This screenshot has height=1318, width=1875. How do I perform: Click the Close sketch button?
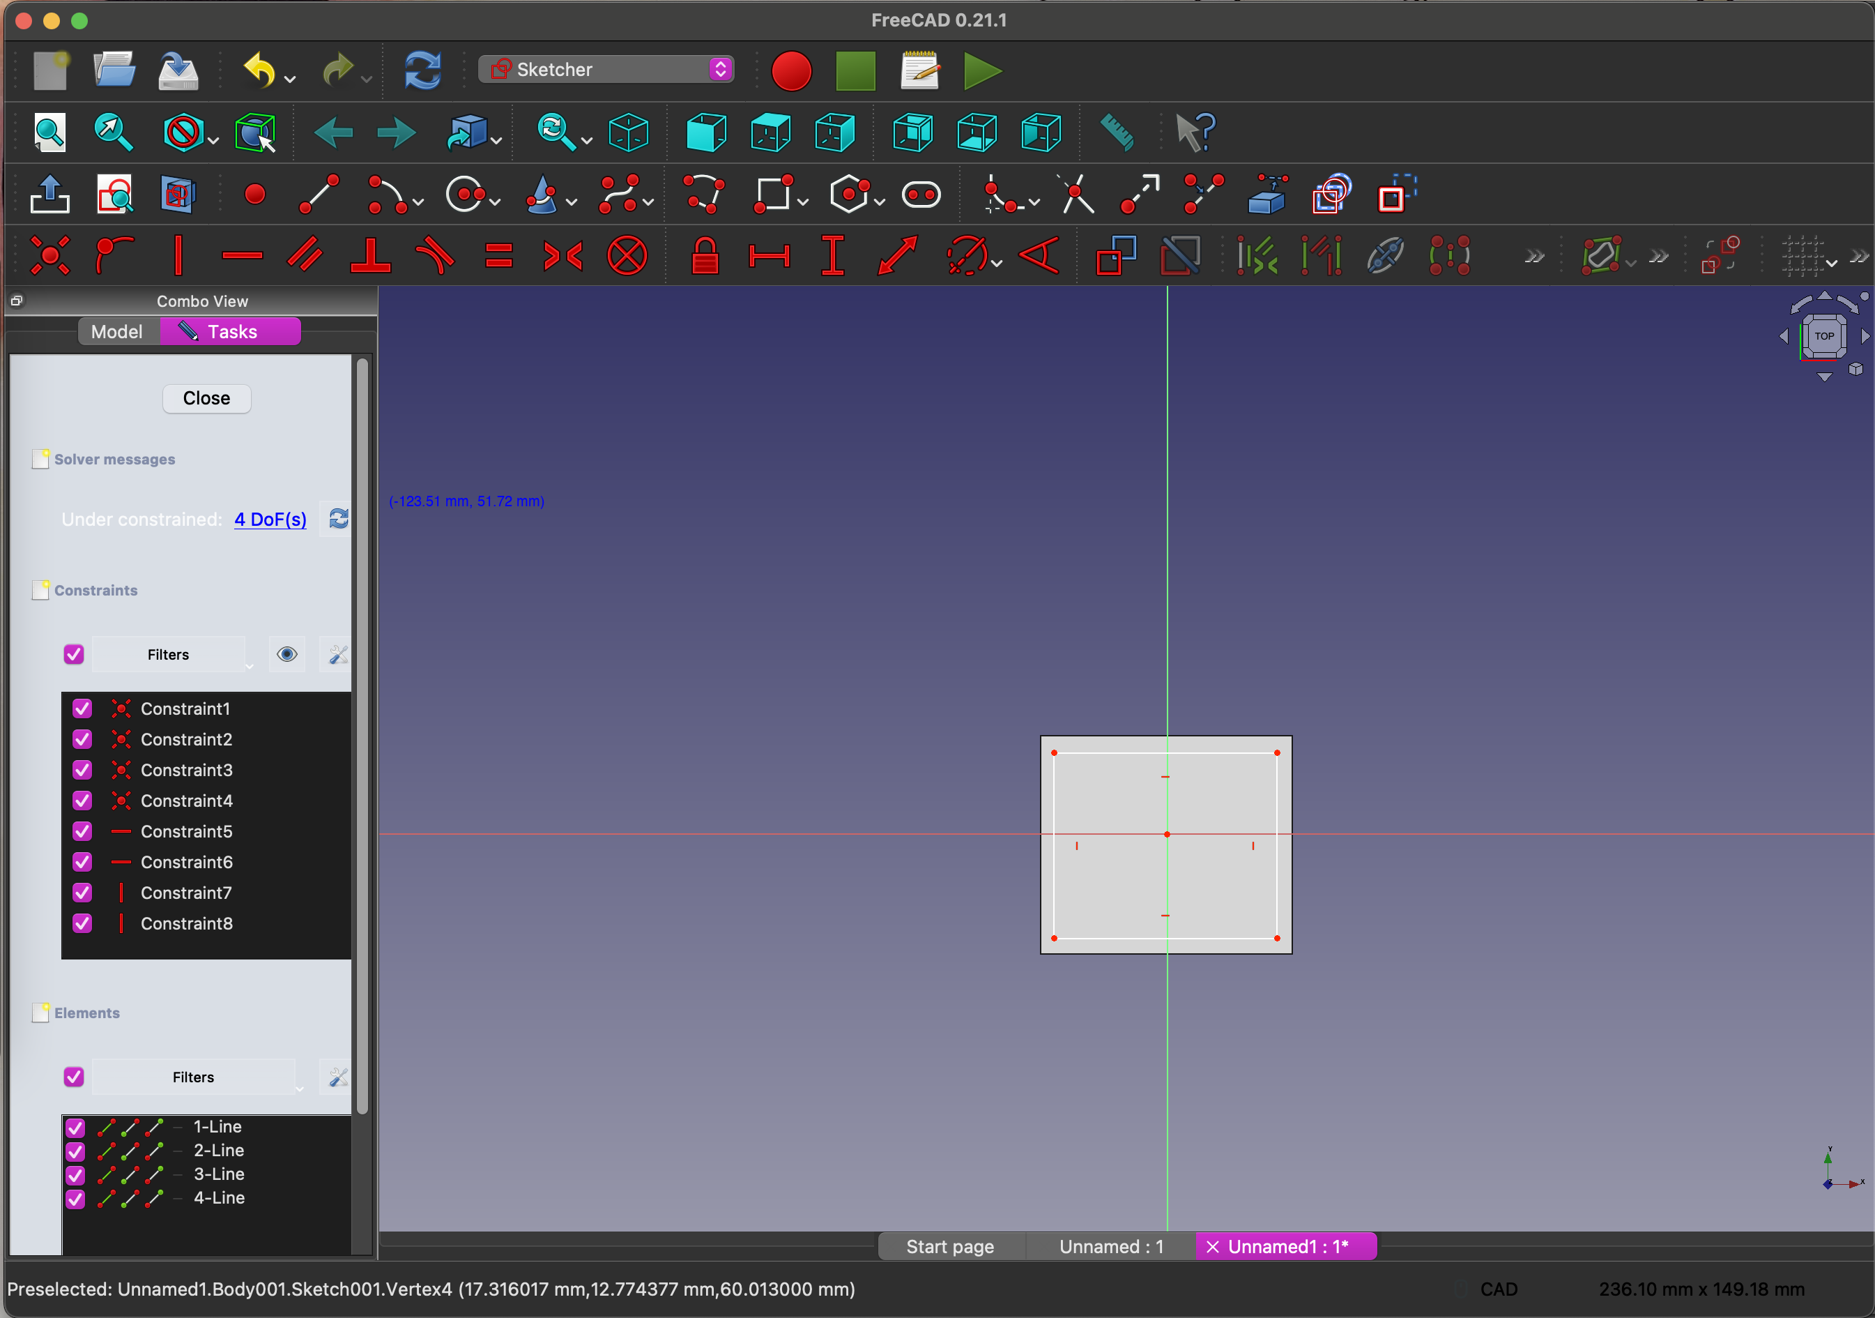click(x=206, y=398)
